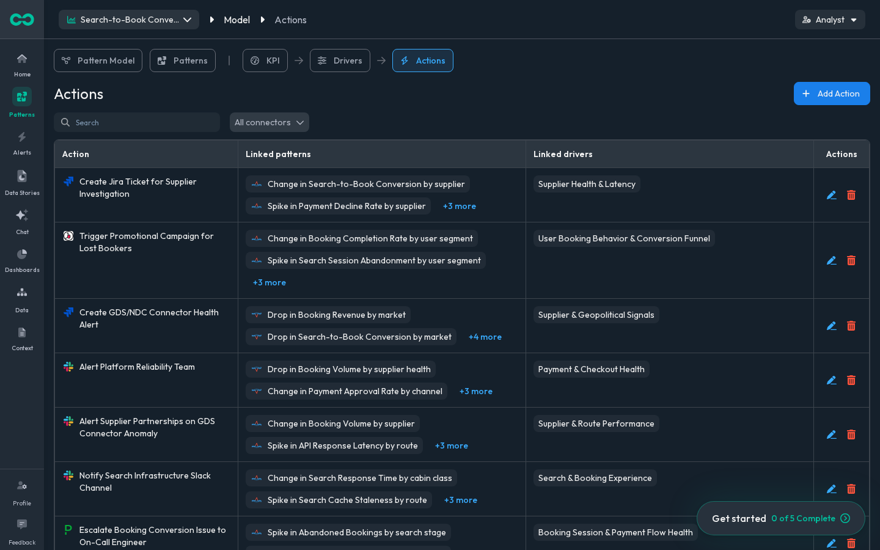Click the Add Action button
Viewport: 880px width, 550px height.
pyautogui.click(x=832, y=94)
